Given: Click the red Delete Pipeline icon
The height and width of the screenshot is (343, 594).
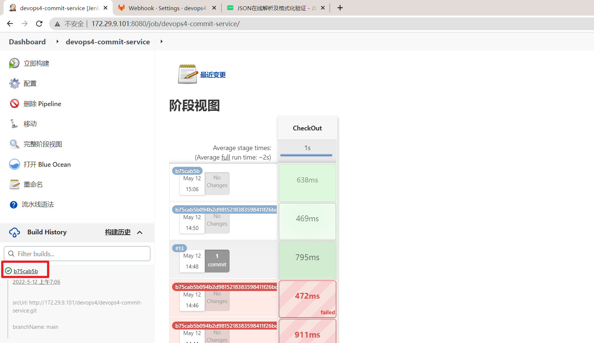Looking at the screenshot, I should point(14,104).
